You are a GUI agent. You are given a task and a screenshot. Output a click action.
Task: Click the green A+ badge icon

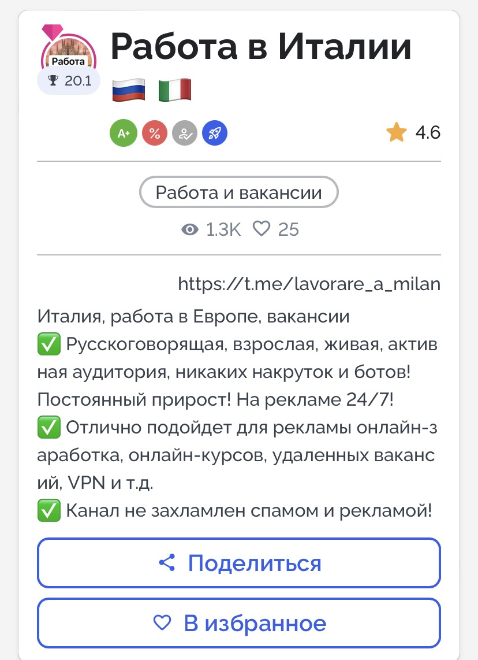124,134
